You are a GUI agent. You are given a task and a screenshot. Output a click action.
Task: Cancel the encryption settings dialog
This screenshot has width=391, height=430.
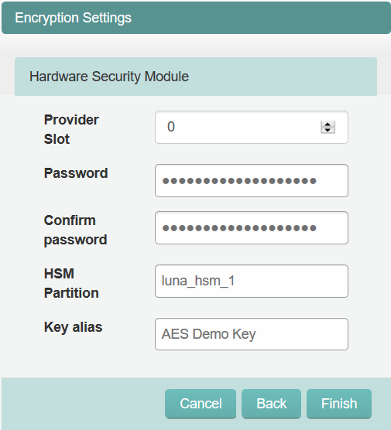click(x=201, y=404)
